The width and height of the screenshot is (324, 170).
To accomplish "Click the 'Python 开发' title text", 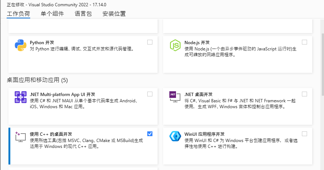I will (42, 43).
